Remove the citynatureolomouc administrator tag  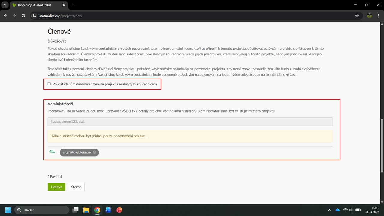(x=94, y=152)
